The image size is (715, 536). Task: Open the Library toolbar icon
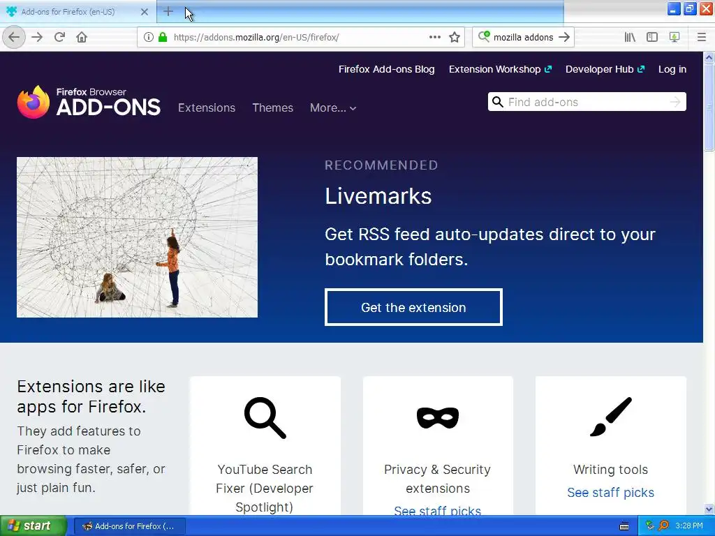[x=630, y=37]
